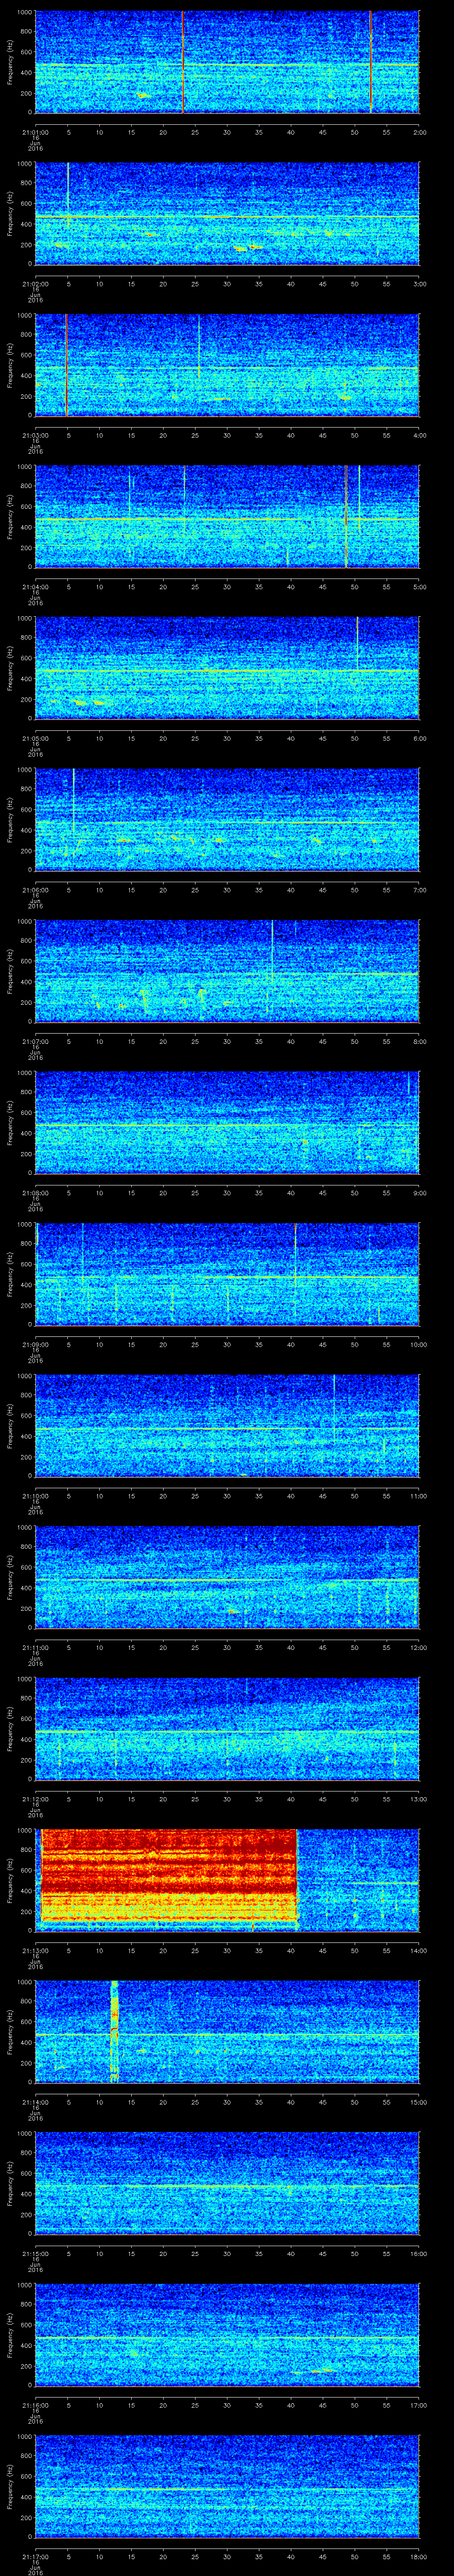Select the '21:17:00' start time label
The width and height of the screenshot is (454, 2576).
(x=35, y=2556)
